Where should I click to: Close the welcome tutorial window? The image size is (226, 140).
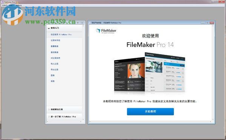(x=212, y=23)
